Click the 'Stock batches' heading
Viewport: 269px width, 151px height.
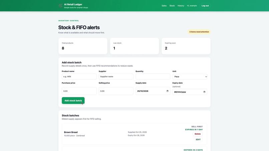pyautogui.click(x=70, y=116)
